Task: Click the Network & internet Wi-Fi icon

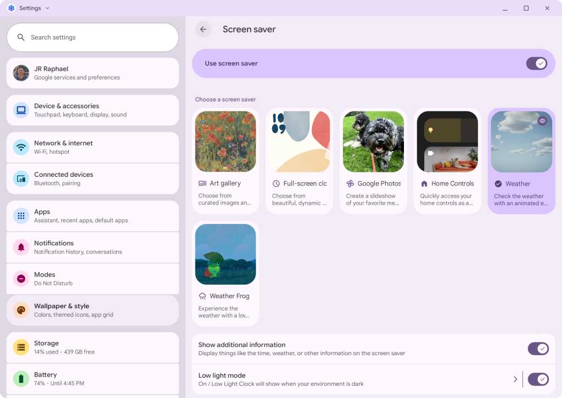Action: click(21, 147)
